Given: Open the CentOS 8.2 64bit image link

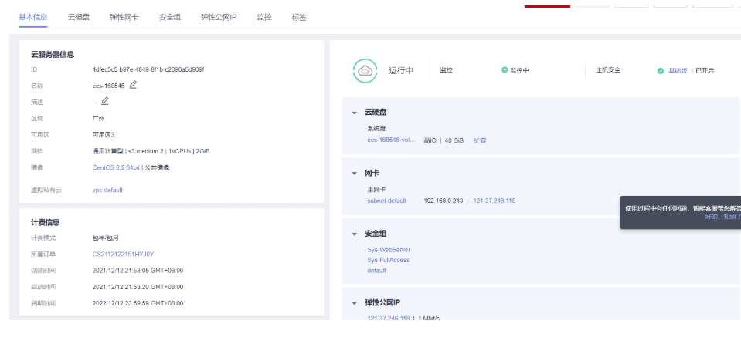Looking at the screenshot, I should [116, 167].
